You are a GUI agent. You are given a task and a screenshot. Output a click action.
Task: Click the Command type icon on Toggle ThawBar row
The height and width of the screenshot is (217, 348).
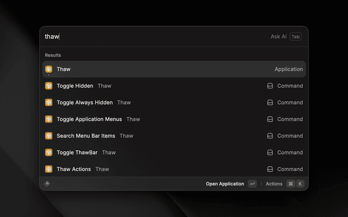[270, 152]
